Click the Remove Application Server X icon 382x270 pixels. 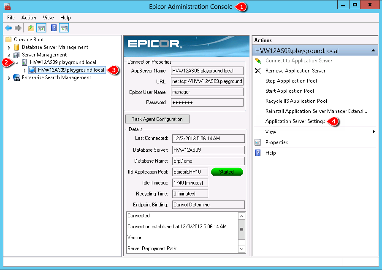258,71
